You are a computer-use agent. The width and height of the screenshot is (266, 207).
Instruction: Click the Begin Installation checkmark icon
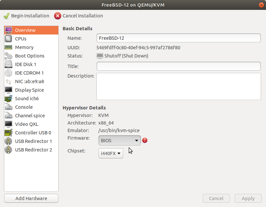click(7, 16)
